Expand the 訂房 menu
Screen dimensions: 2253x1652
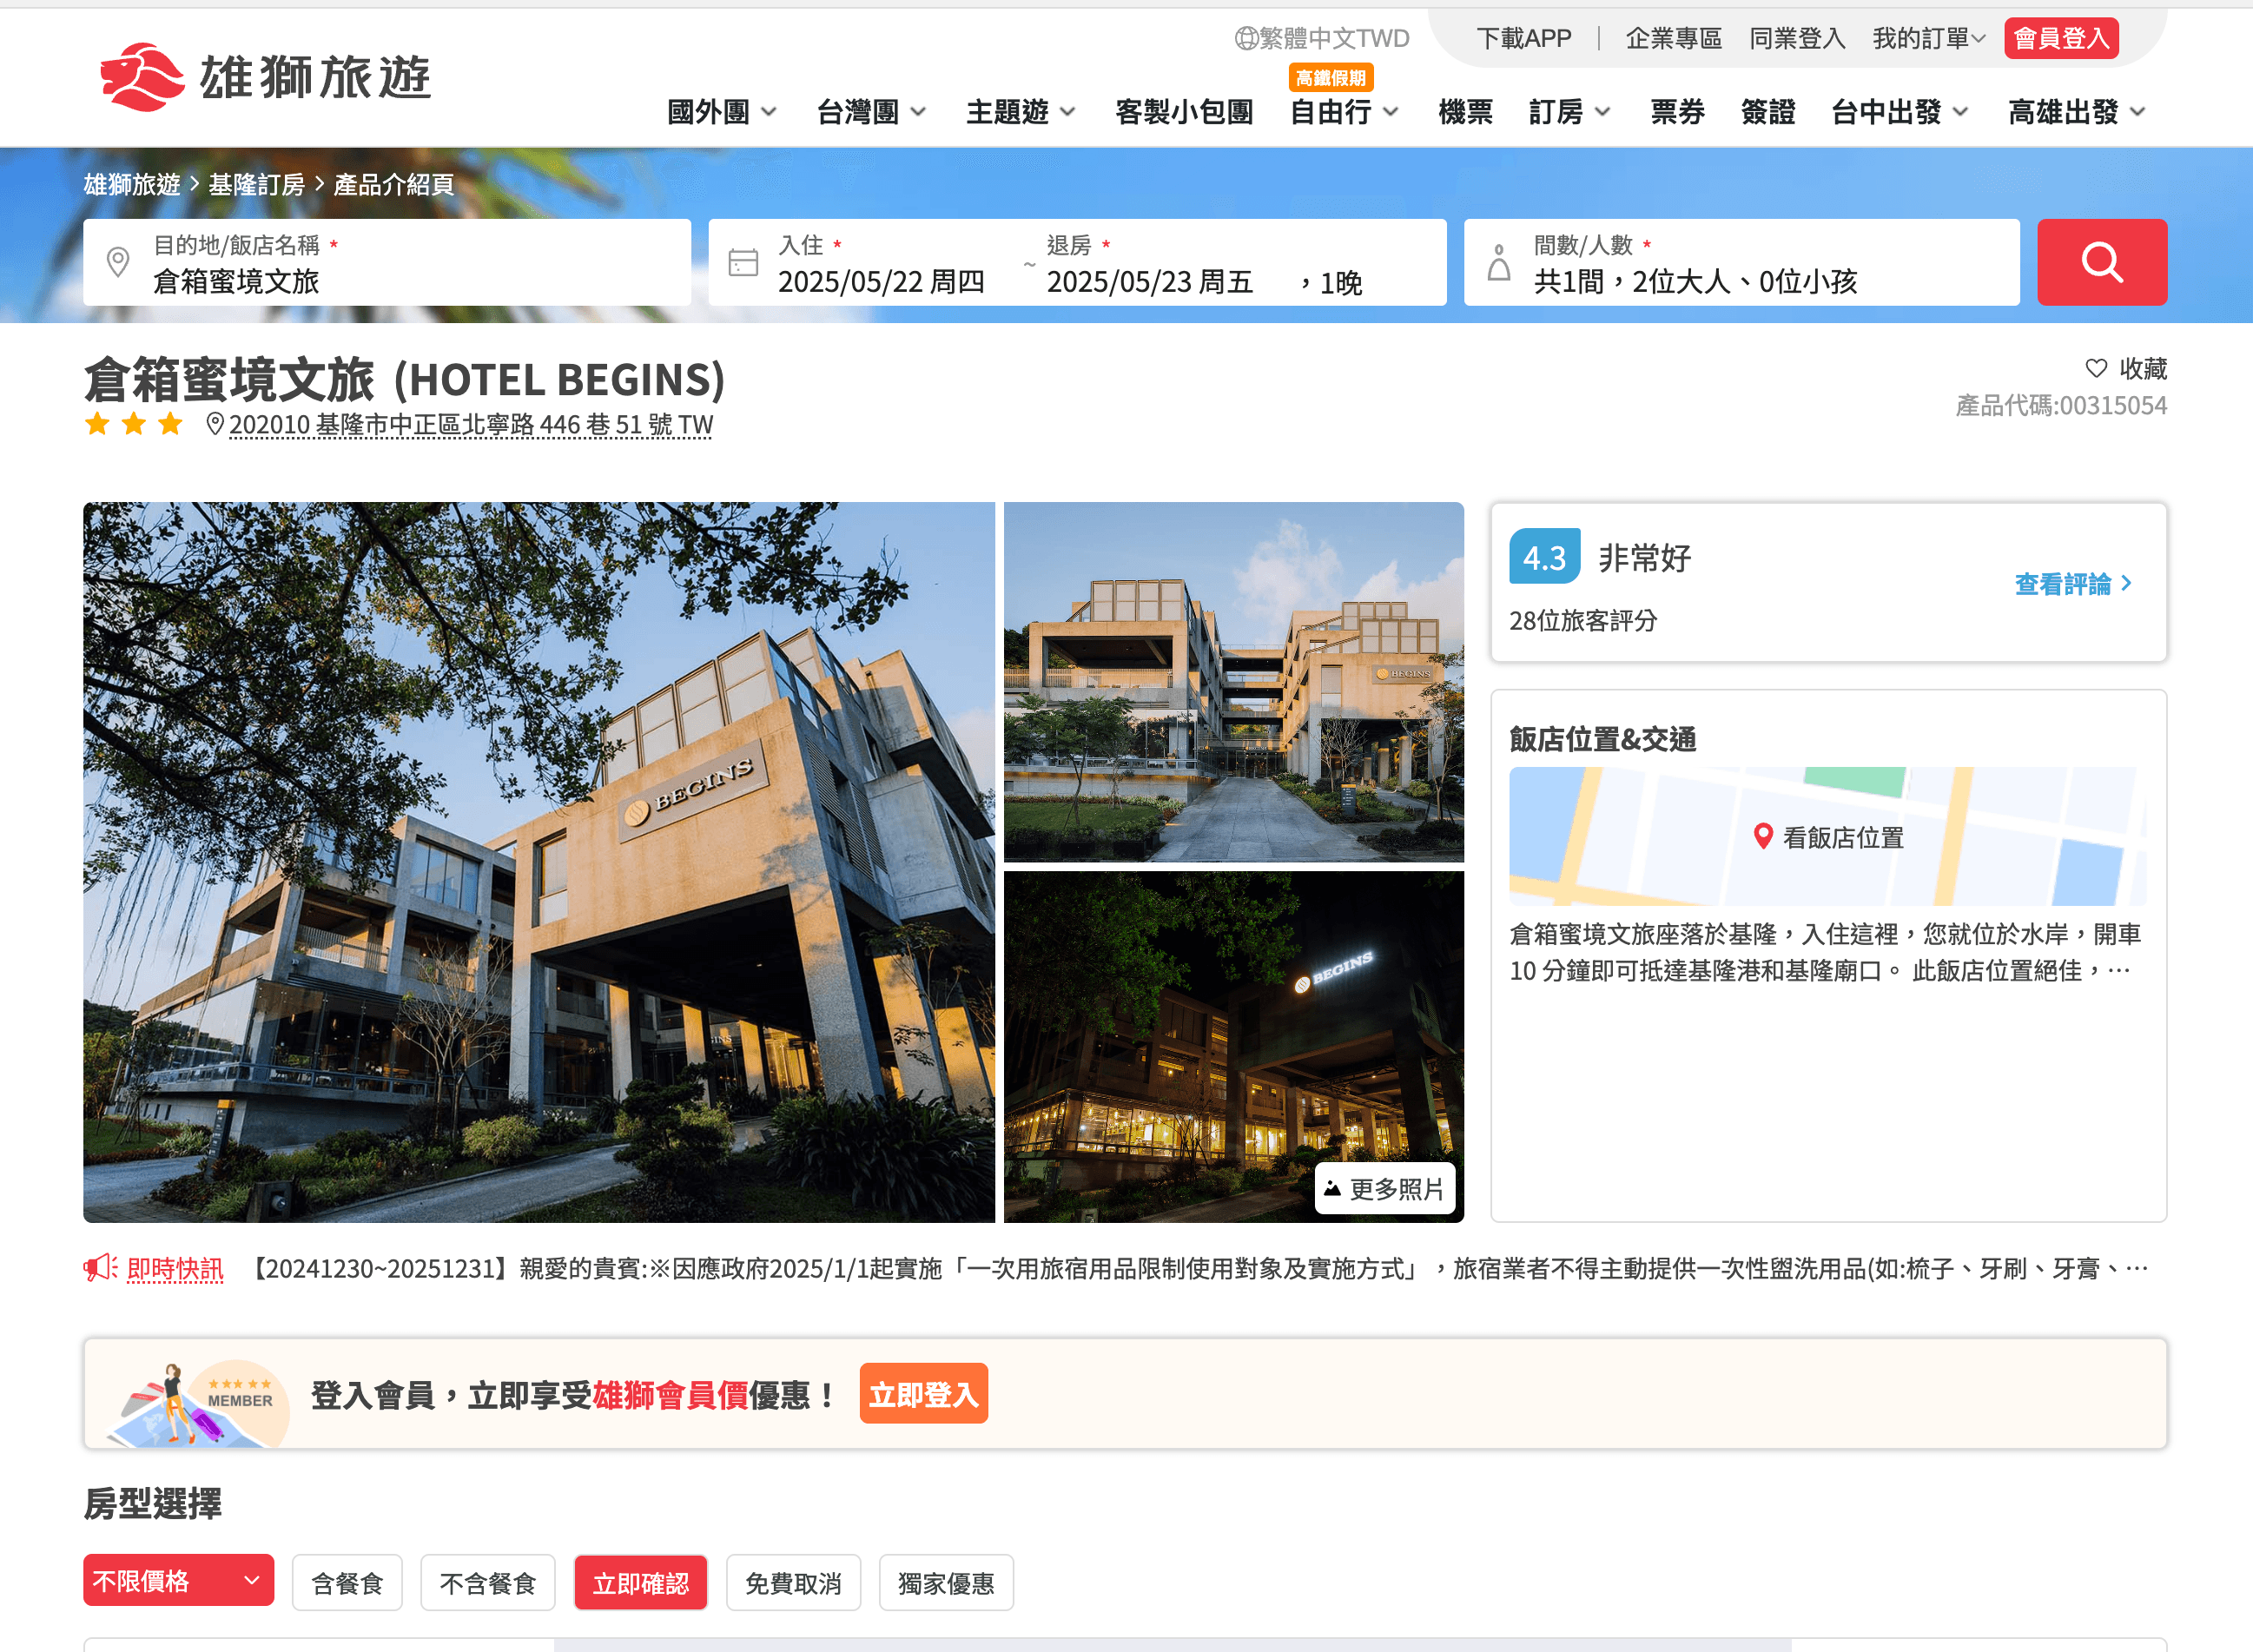pyautogui.click(x=1570, y=112)
